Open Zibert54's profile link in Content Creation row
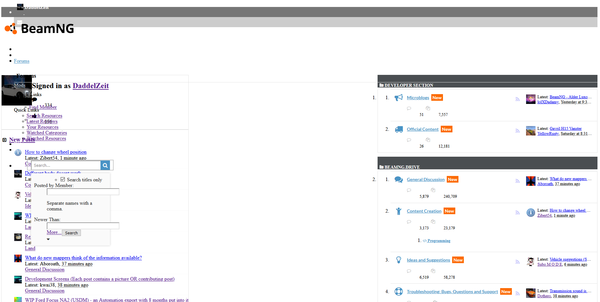Image resolution: width=600 pixels, height=302 pixels. tap(545, 215)
